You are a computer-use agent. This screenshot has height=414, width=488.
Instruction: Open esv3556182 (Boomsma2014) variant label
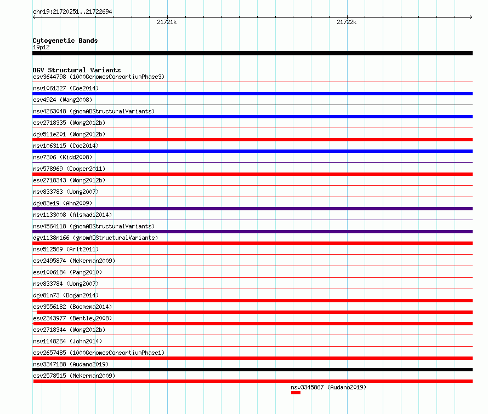pos(72,307)
